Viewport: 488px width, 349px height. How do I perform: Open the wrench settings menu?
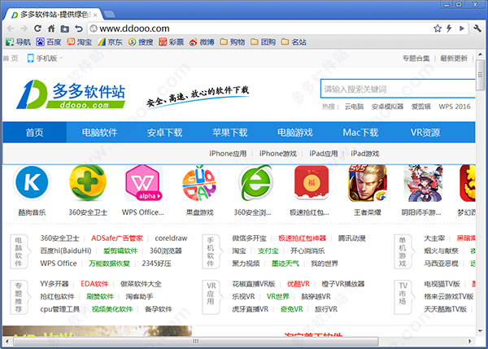pos(477,28)
